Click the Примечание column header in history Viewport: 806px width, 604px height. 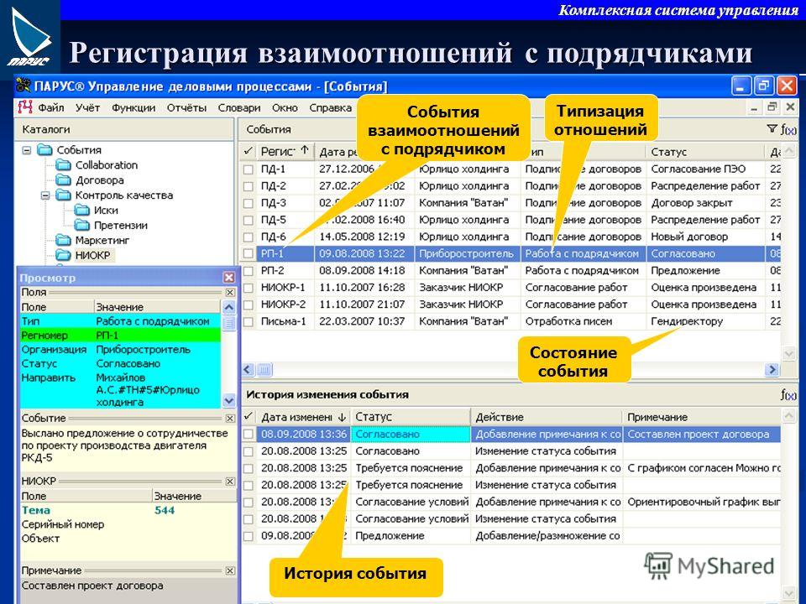coord(702,417)
